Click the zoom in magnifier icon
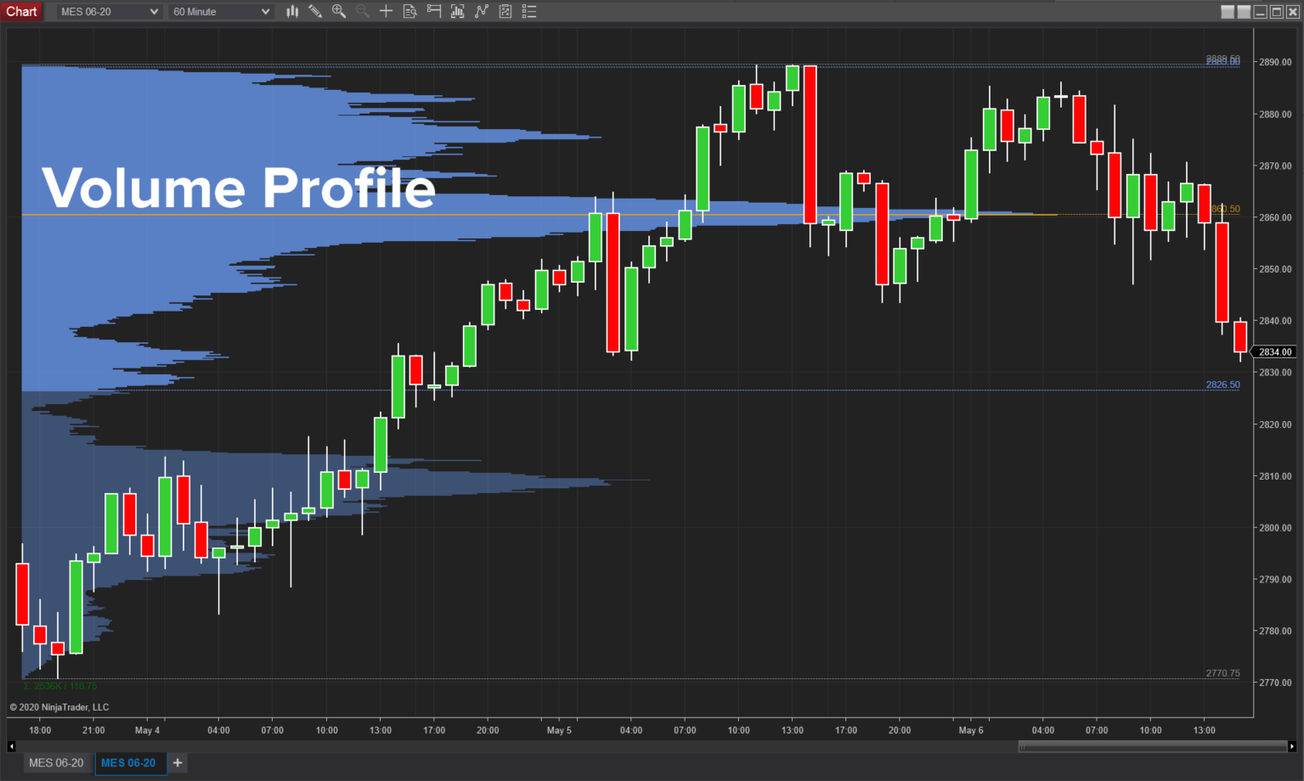 [339, 11]
